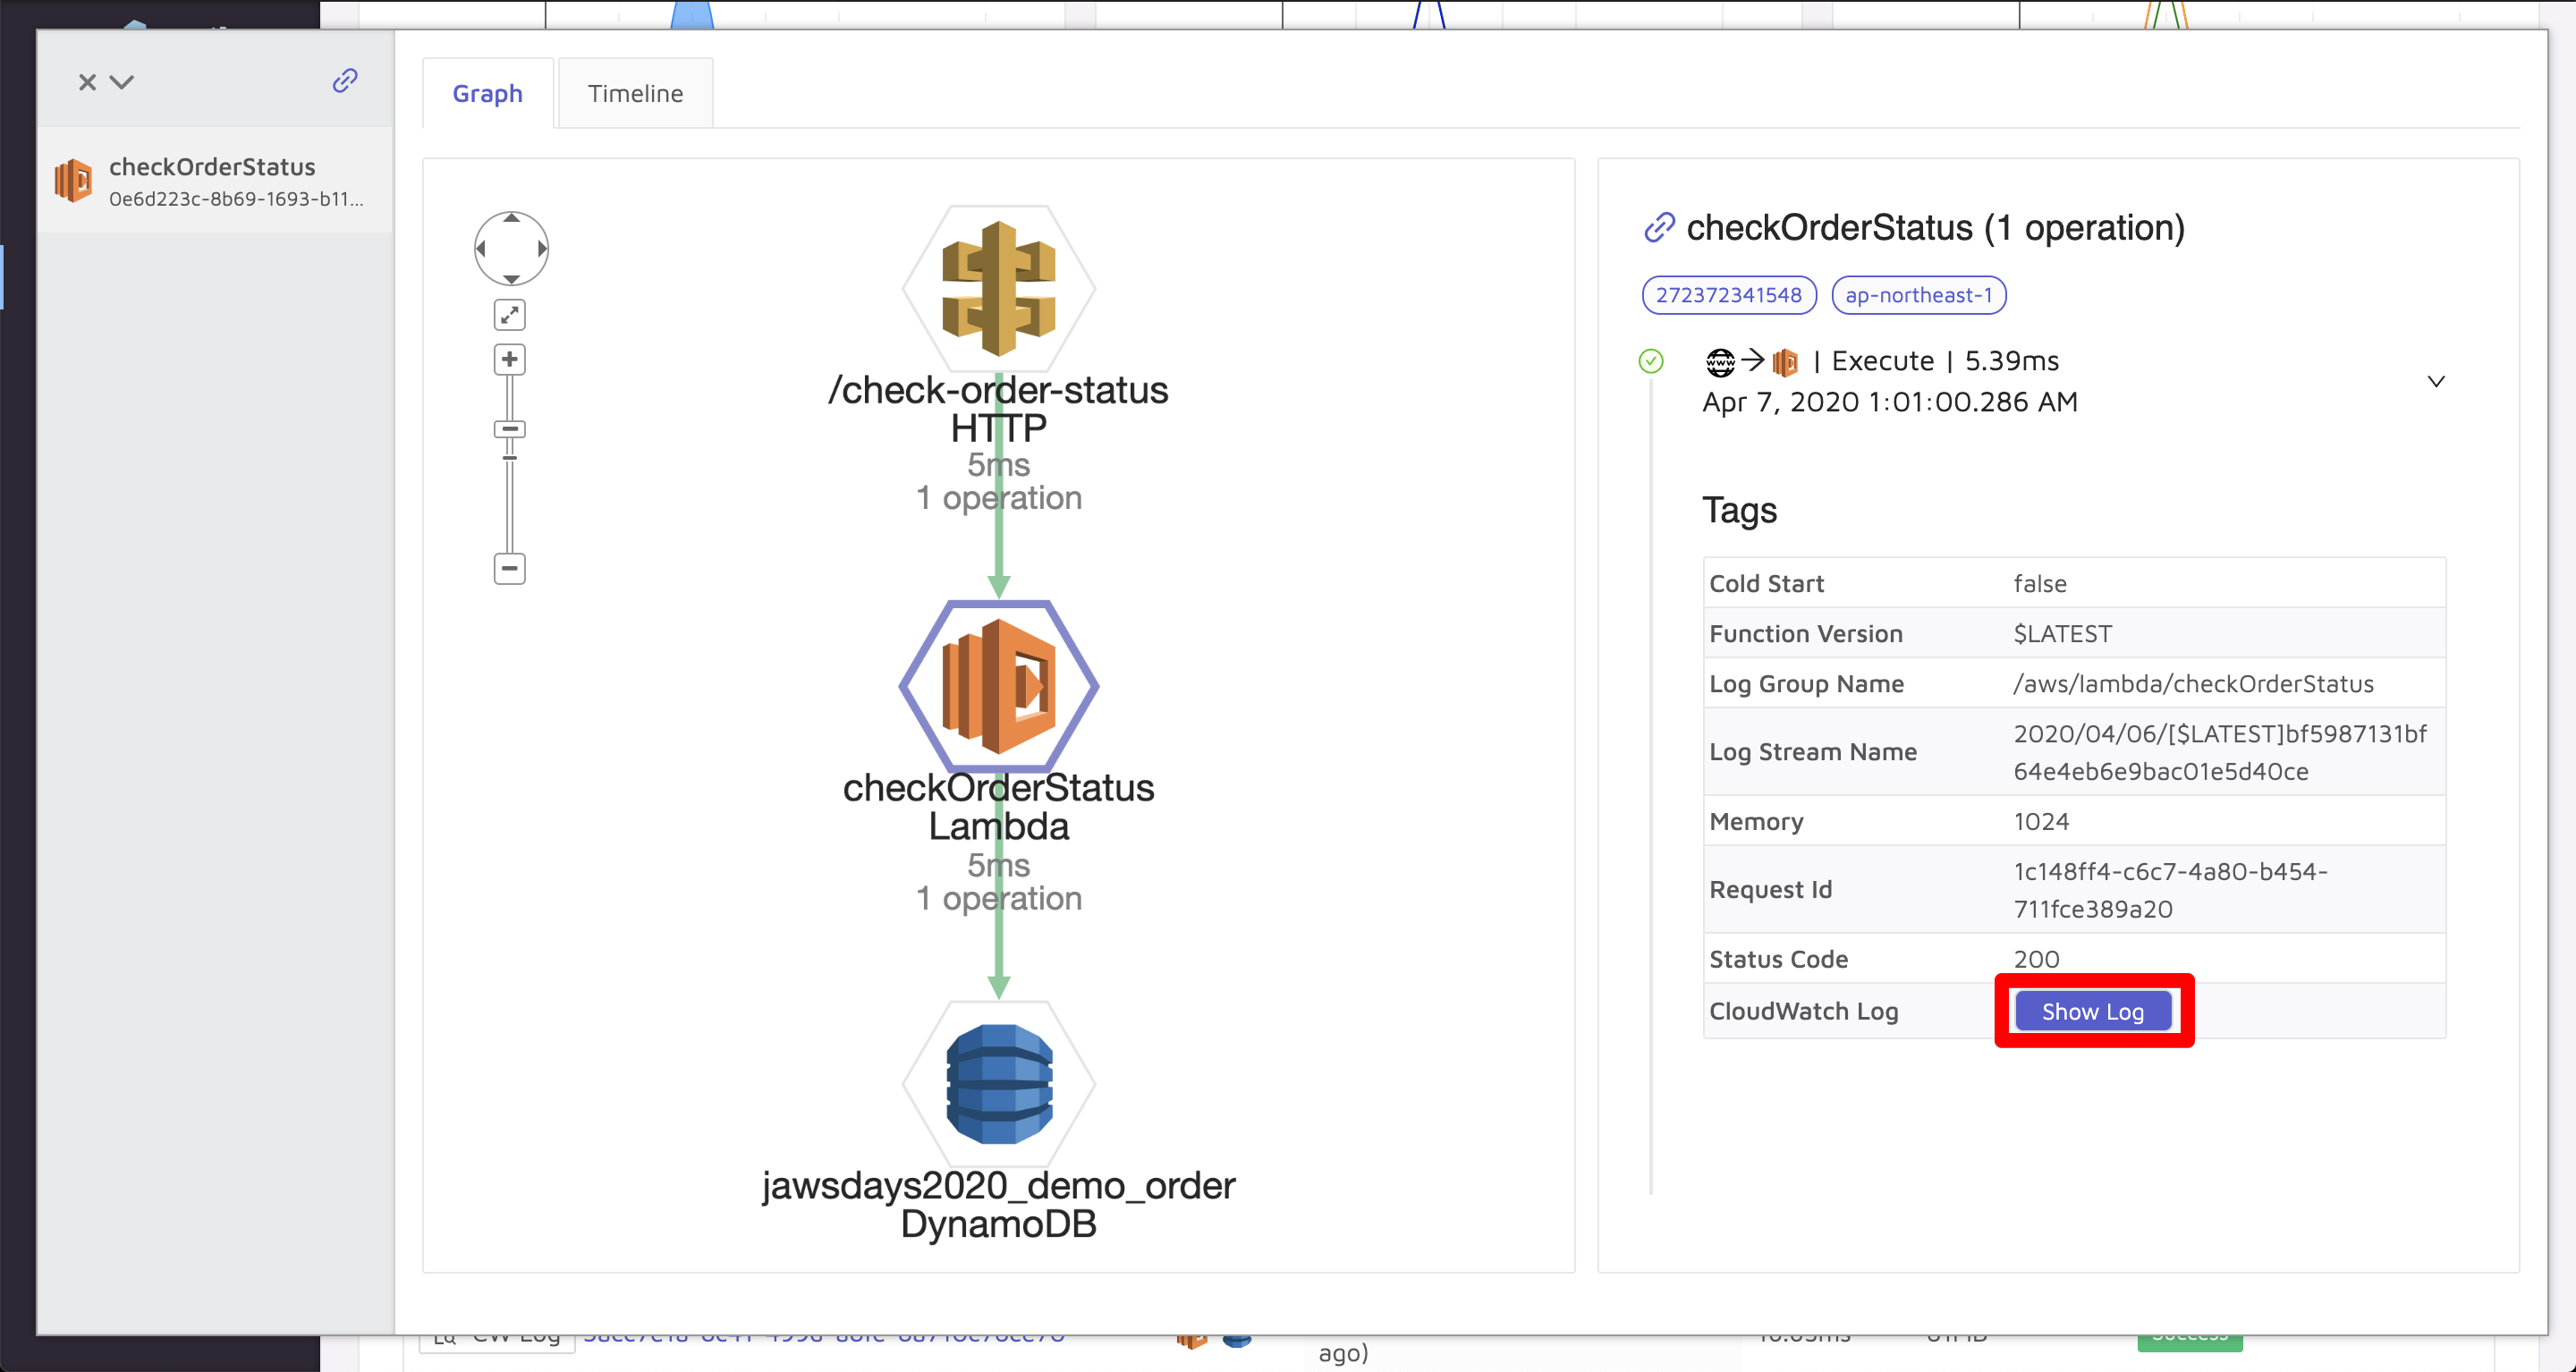
Task: Click Function Version value $LATEST
Action: (2062, 634)
